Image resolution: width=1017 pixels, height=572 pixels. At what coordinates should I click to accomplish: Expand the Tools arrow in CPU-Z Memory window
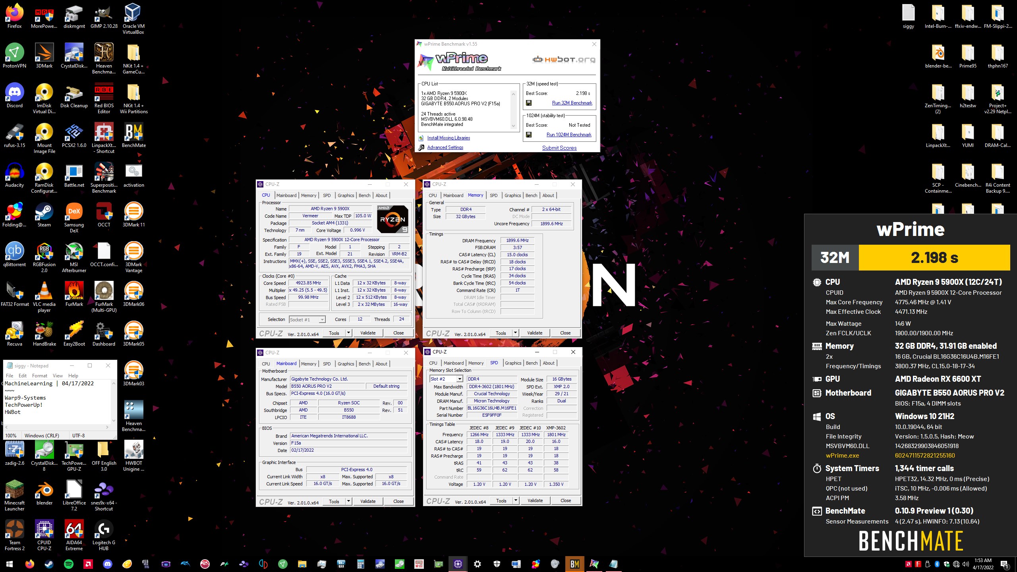[515, 333]
